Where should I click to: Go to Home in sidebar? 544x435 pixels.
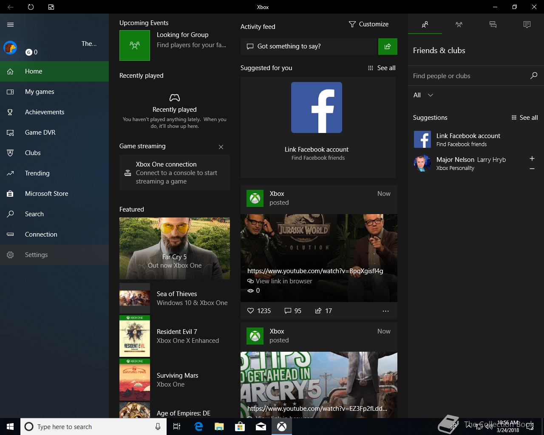tap(54, 71)
